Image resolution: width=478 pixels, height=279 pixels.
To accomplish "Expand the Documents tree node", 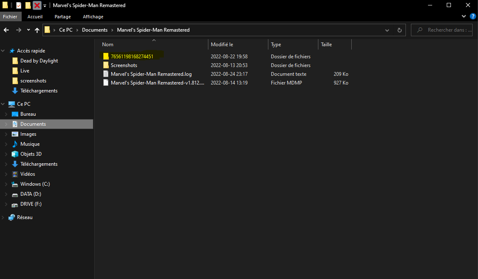I will (x=6, y=124).
